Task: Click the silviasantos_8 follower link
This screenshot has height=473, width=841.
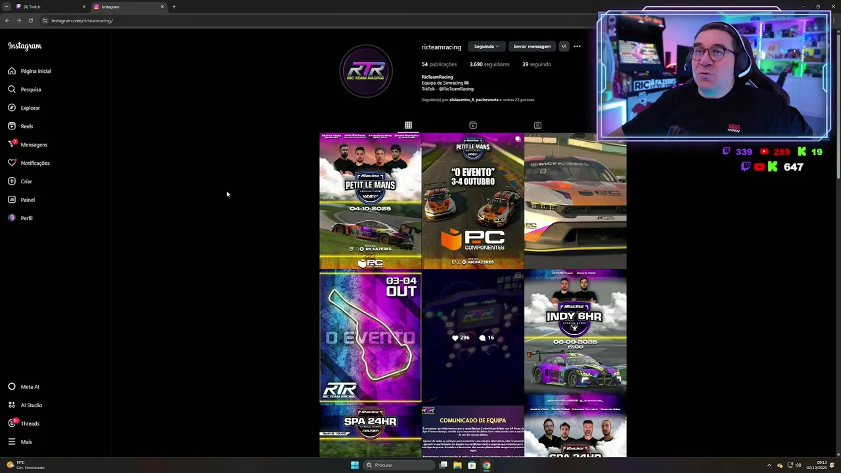Action: 462,100
